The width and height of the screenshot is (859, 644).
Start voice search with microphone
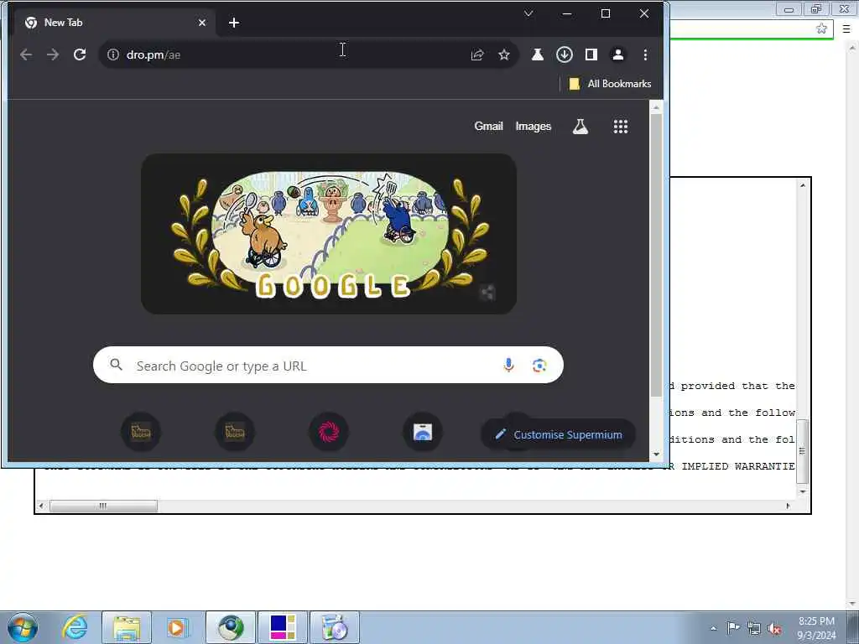[509, 366]
